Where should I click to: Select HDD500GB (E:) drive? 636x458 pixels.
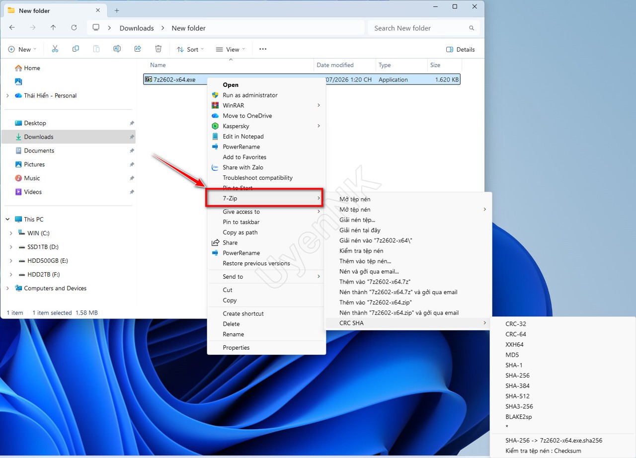(48, 260)
